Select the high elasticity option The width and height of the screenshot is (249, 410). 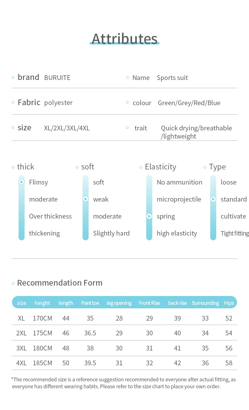coord(177,233)
